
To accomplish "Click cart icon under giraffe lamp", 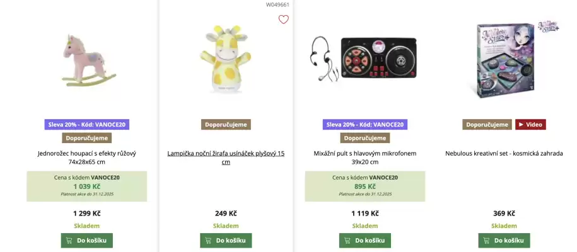I will [208, 241].
